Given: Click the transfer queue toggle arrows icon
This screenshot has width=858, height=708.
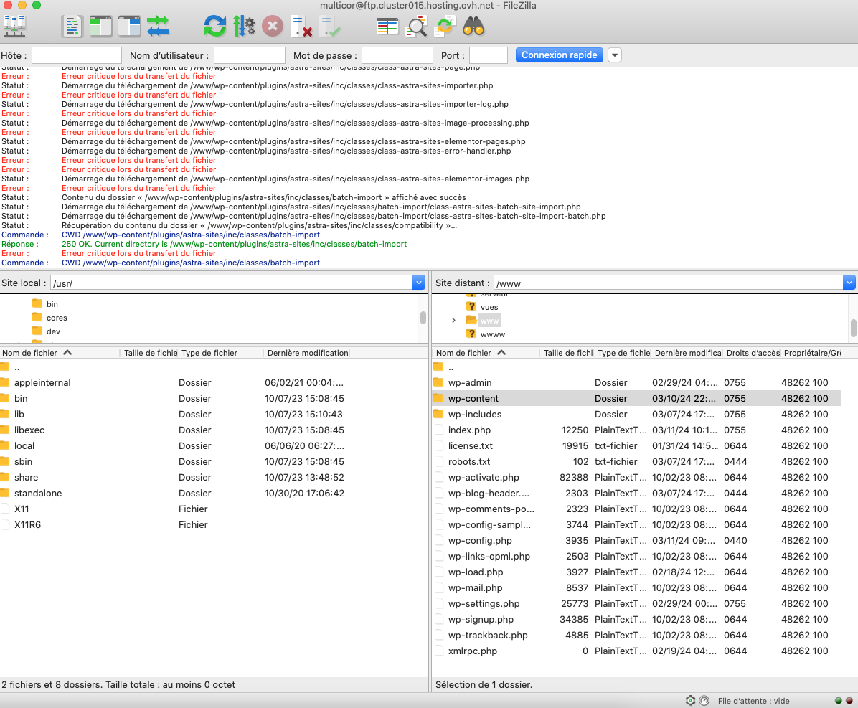Looking at the screenshot, I should tap(158, 27).
